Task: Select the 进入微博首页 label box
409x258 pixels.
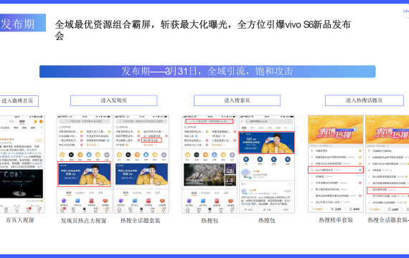Action: [x=19, y=101]
